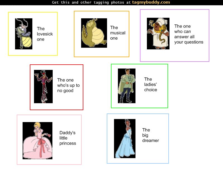Viewport: 223px width, 172px height.
Task: Click "The one who's up to no good"
Action: pyautogui.click(x=68, y=85)
